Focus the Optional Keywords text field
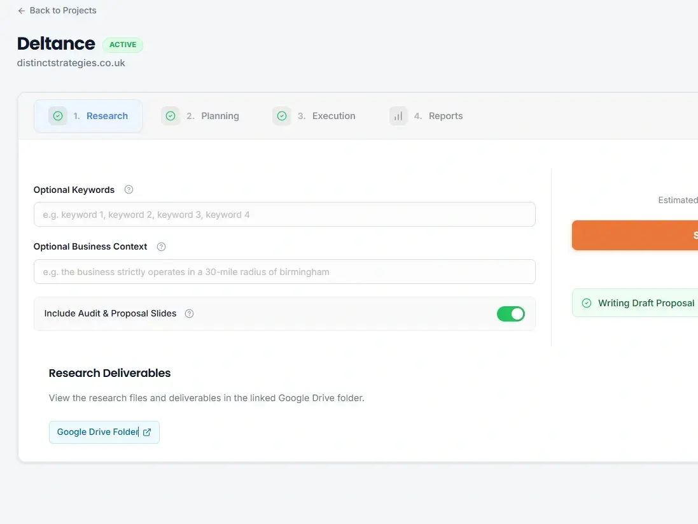 click(284, 215)
